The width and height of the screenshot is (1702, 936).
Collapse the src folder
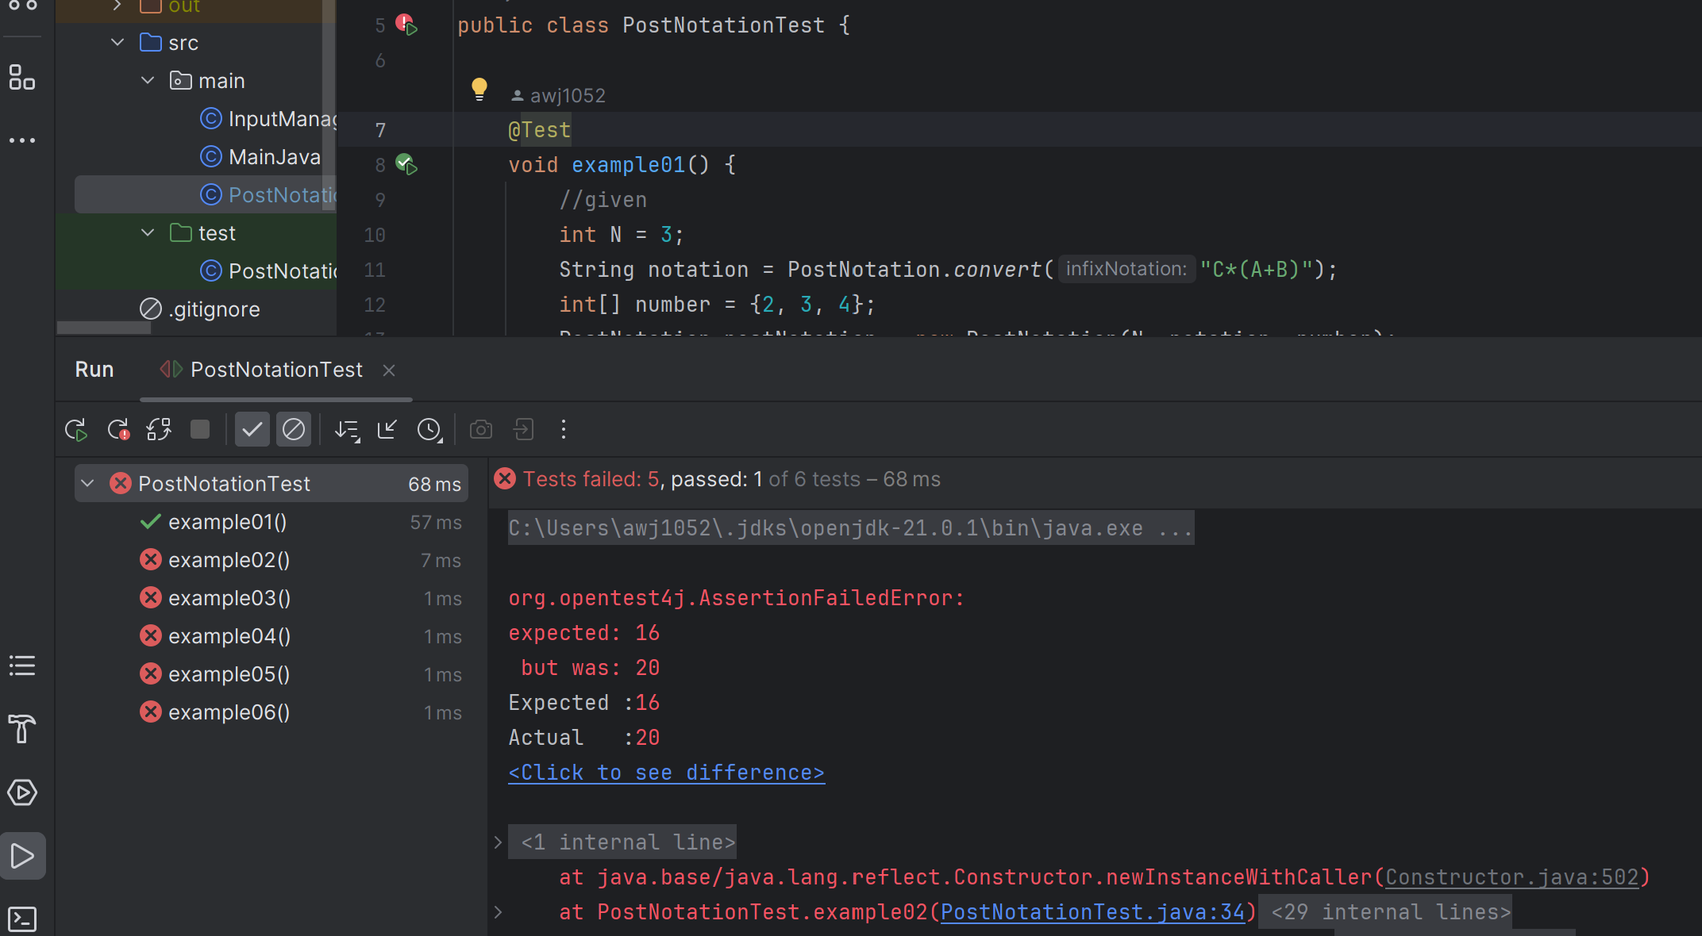(x=117, y=42)
